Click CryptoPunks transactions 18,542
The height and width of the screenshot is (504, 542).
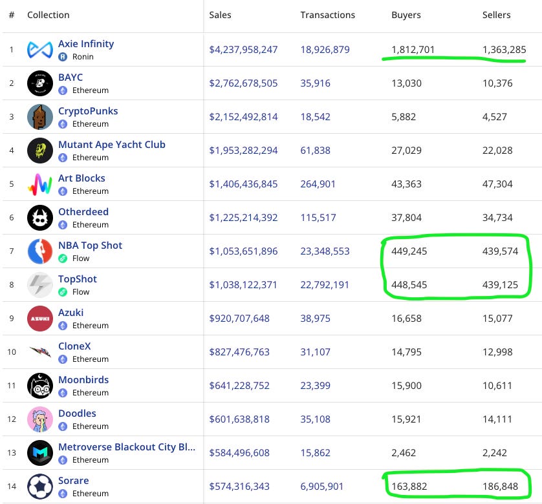[315, 117]
